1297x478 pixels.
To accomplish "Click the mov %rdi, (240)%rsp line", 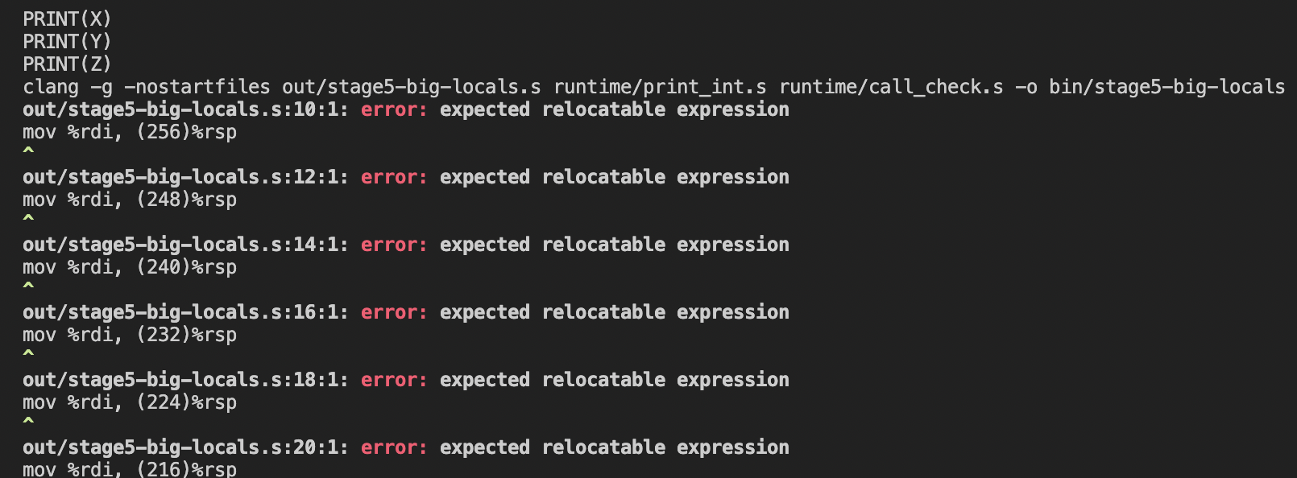I will coord(130,267).
